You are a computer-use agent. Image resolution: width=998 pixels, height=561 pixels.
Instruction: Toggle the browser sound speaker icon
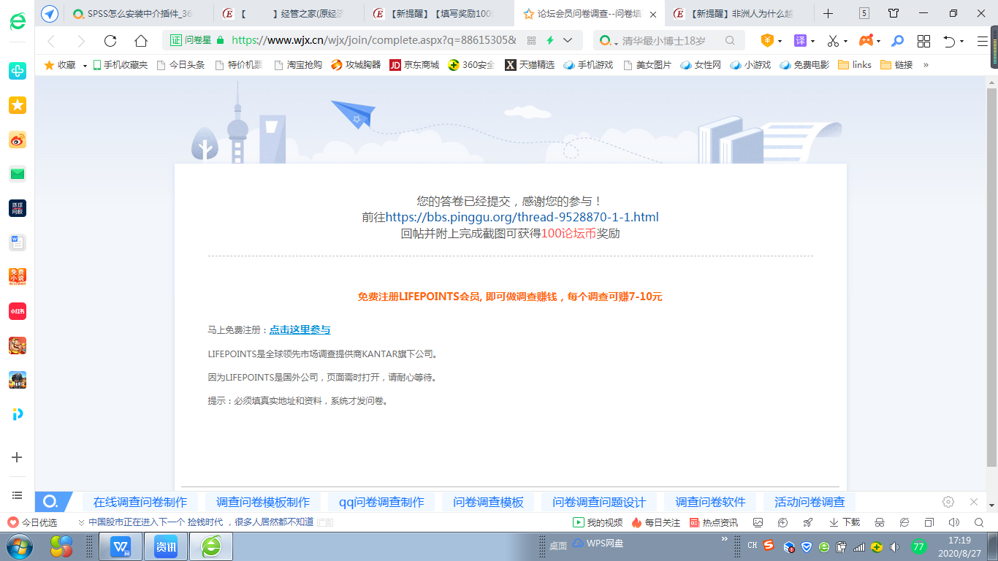[953, 522]
